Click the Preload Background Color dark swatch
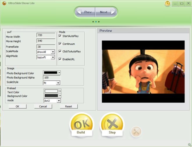 click(x=51, y=95)
